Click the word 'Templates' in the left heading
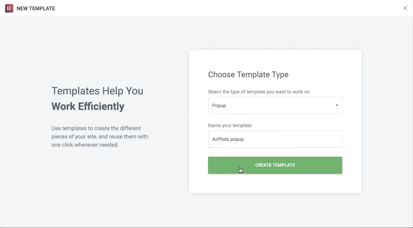 point(76,91)
